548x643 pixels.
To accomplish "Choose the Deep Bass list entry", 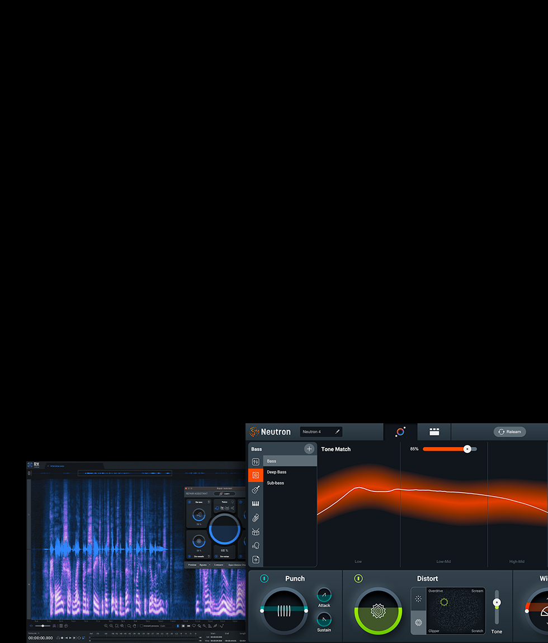I will tap(290, 472).
